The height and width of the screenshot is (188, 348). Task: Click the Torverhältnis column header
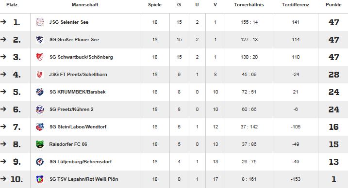249,5
